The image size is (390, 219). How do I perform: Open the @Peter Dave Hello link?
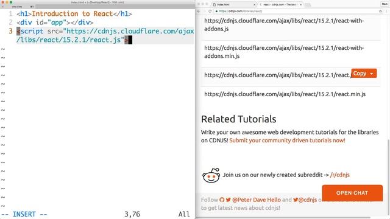257,200
